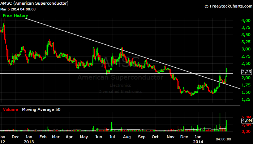The height and width of the screenshot is (144, 253).
Task: Click the 1,50 price axis label
Action: (246, 92)
